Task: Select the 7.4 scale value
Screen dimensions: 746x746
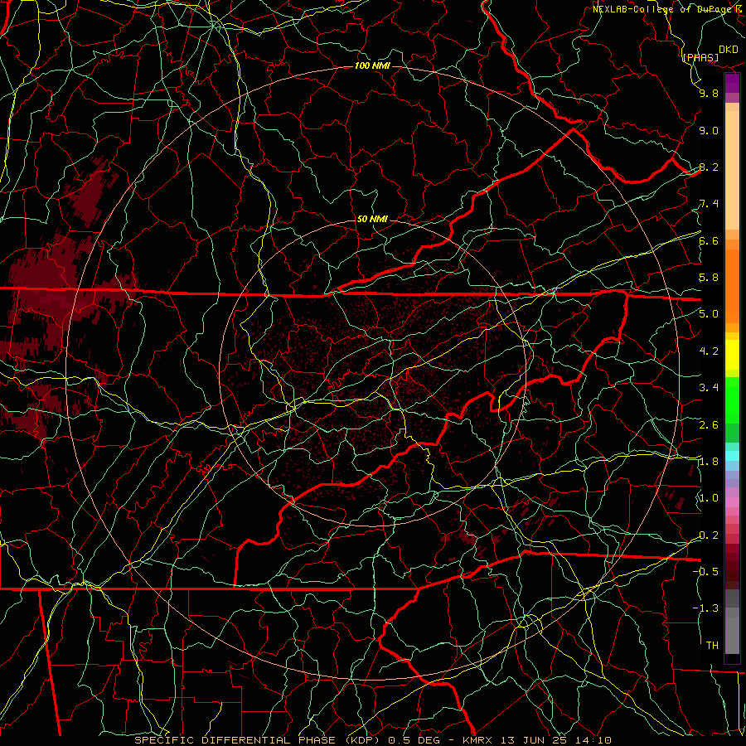Action: pyautogui.click(x=709, y=204)
